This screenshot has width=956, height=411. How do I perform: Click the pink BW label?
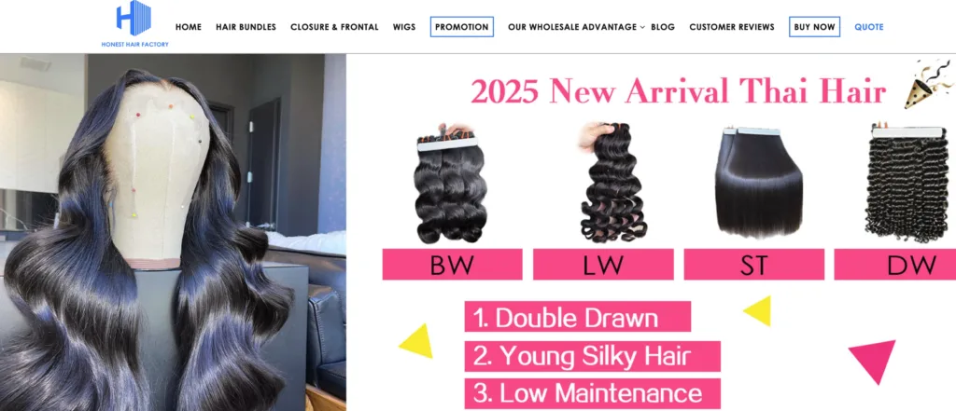click(x=453, y=265)
